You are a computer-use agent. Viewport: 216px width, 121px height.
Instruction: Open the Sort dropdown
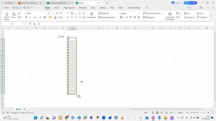point(201,13)
